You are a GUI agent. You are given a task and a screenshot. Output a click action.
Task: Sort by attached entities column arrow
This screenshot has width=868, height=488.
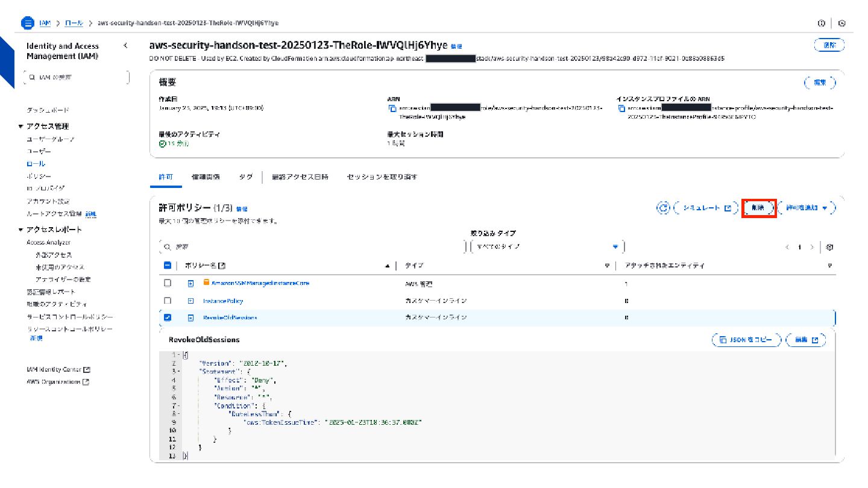[830, 266]
